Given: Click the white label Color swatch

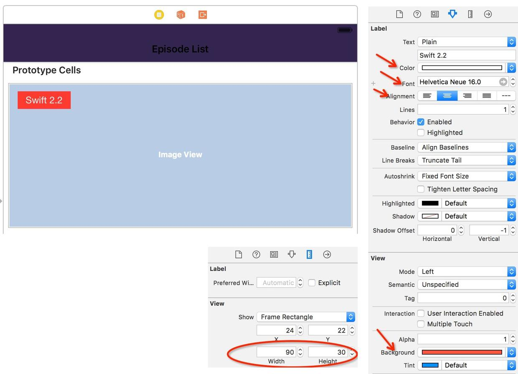Looking at the screenshot, I should 462,68.
